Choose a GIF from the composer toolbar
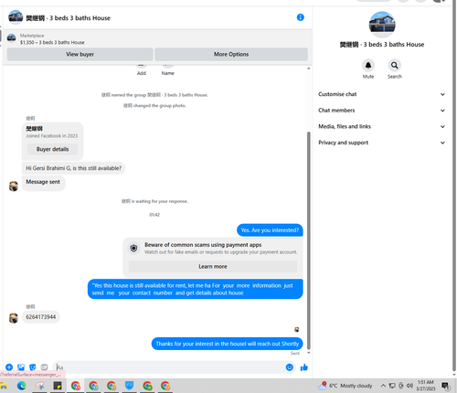The height and width of the screenshot is (393, 457). click(44, 367)
